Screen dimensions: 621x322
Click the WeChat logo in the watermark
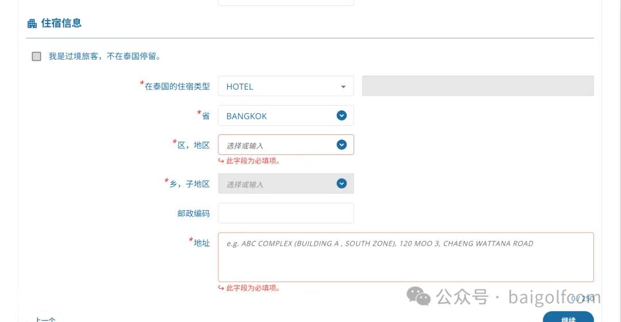(x=419, y=296)
